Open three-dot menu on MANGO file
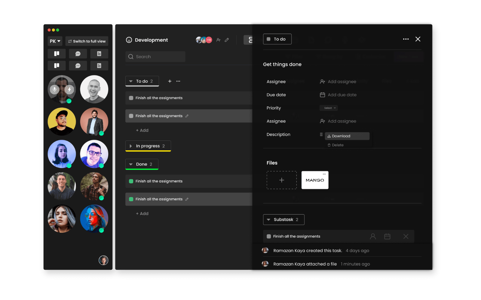The width and height of the screenshot is (481, 300). click(324, 174)
